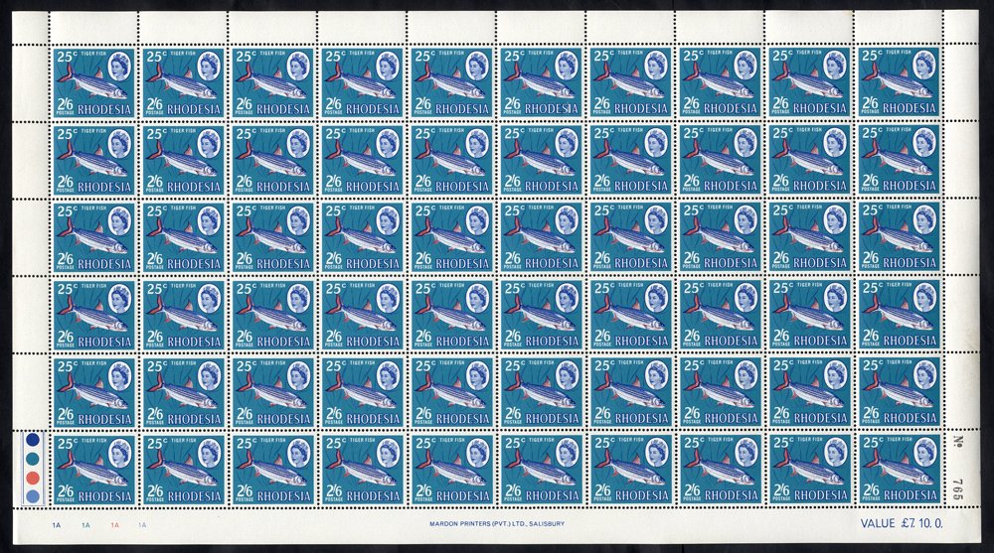
Task: Click the VALUE £7.10.0. sheet value text
Action: coord(902,523)
